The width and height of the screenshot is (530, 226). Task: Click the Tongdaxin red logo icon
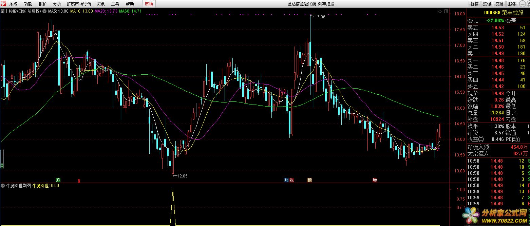coord(3,3)
